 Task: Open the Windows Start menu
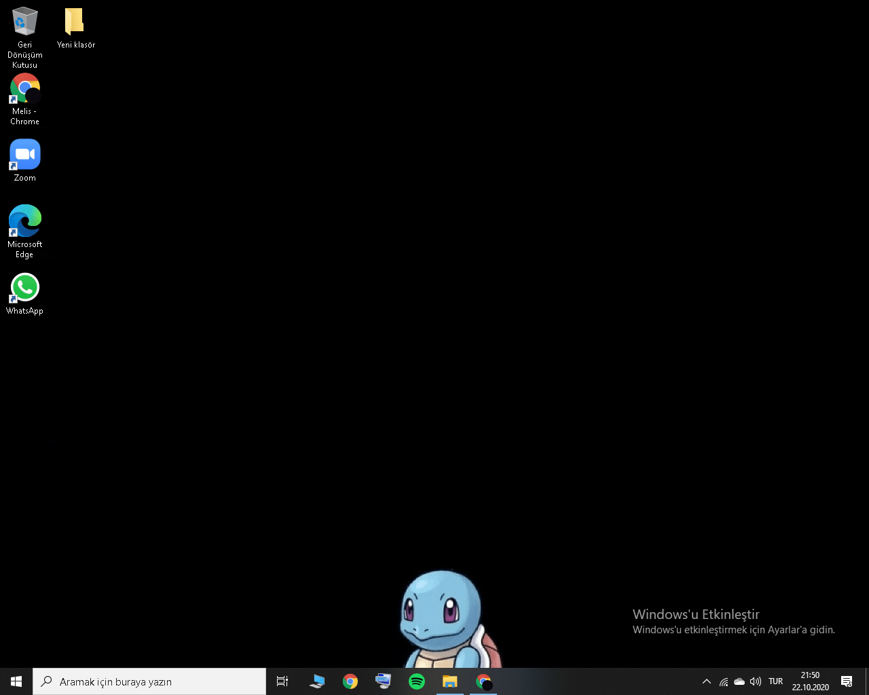[x=16, y=681]
